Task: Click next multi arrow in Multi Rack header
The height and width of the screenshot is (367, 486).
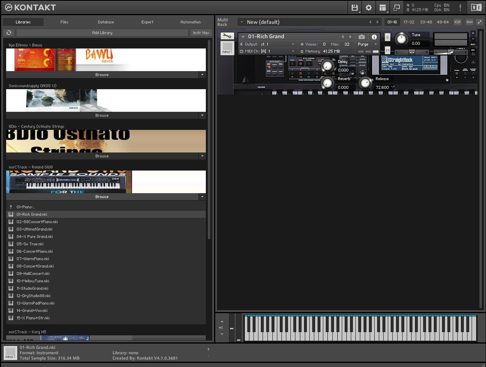Action: [377, 22]
